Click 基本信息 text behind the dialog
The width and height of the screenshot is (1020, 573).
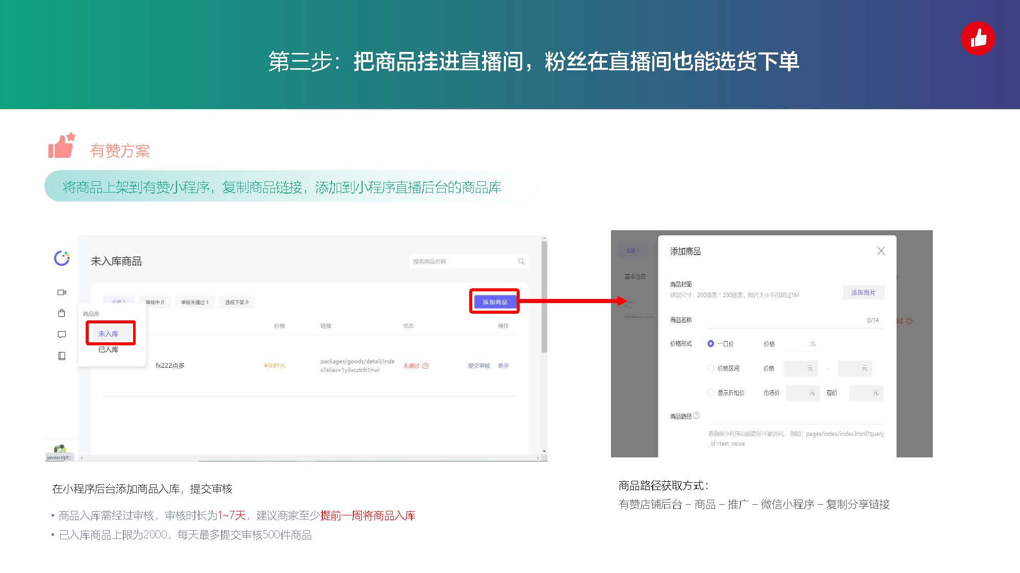[x=635, y=277]
